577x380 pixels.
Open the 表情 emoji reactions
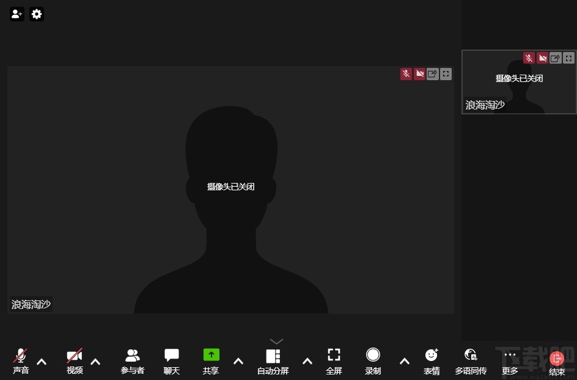click(x=432, y=361)
